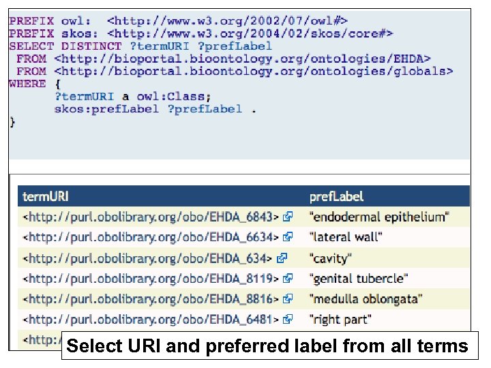Screen dimensions: 491x368
Task: Open the EHDA_634 URI link
Action: (148, 258)
